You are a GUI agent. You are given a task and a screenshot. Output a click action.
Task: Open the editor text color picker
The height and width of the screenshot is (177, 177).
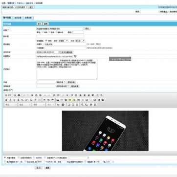tap(58, 105)
